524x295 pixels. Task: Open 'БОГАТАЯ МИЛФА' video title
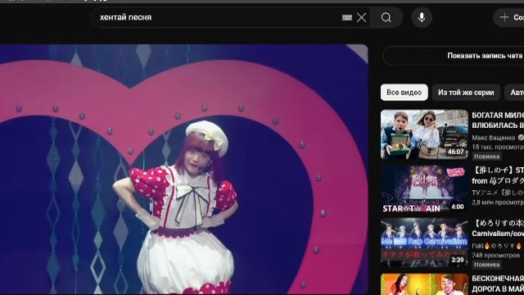(498, 120)
